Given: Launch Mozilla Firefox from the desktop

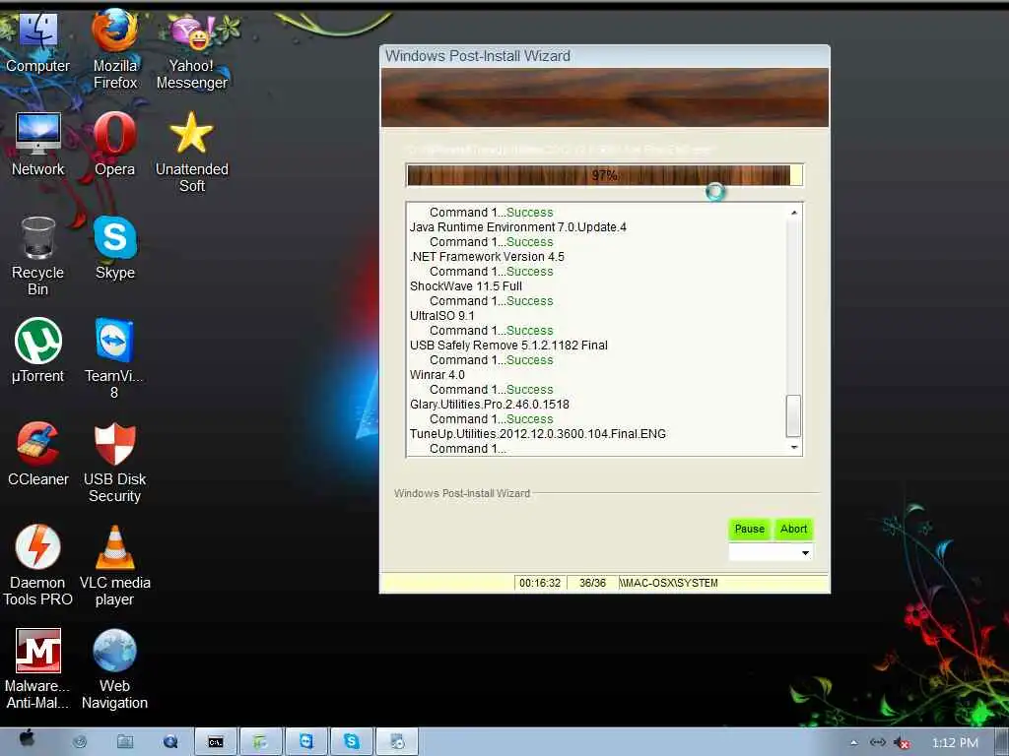Looking at the screenshot, I should (115, 50).
